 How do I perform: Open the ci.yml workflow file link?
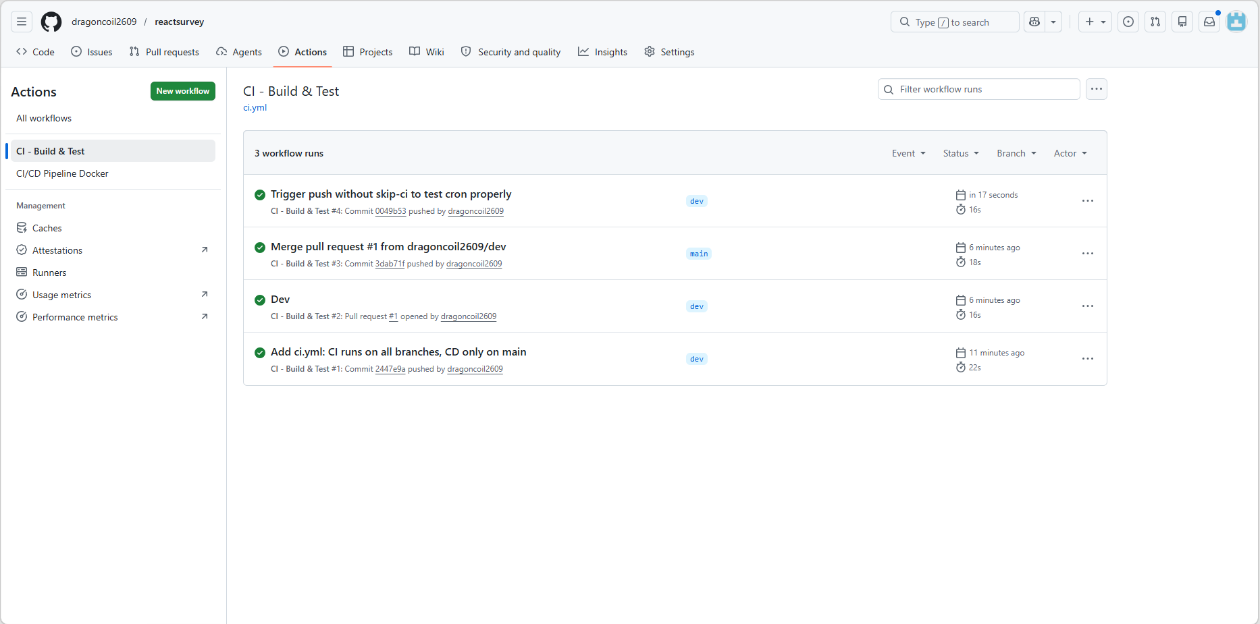pos(255,107)
